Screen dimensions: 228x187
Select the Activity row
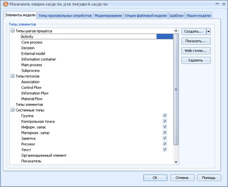point(97,37)
